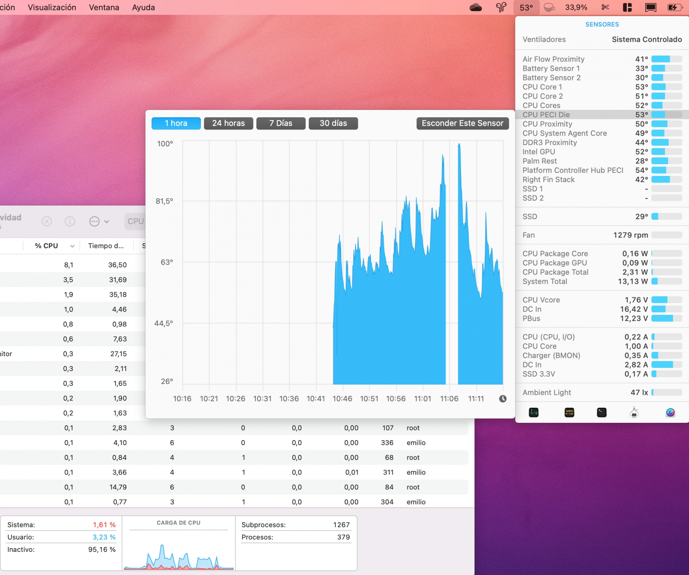
Task: Toggle sort arrow on % CPU column
Action: click(72, 246)
